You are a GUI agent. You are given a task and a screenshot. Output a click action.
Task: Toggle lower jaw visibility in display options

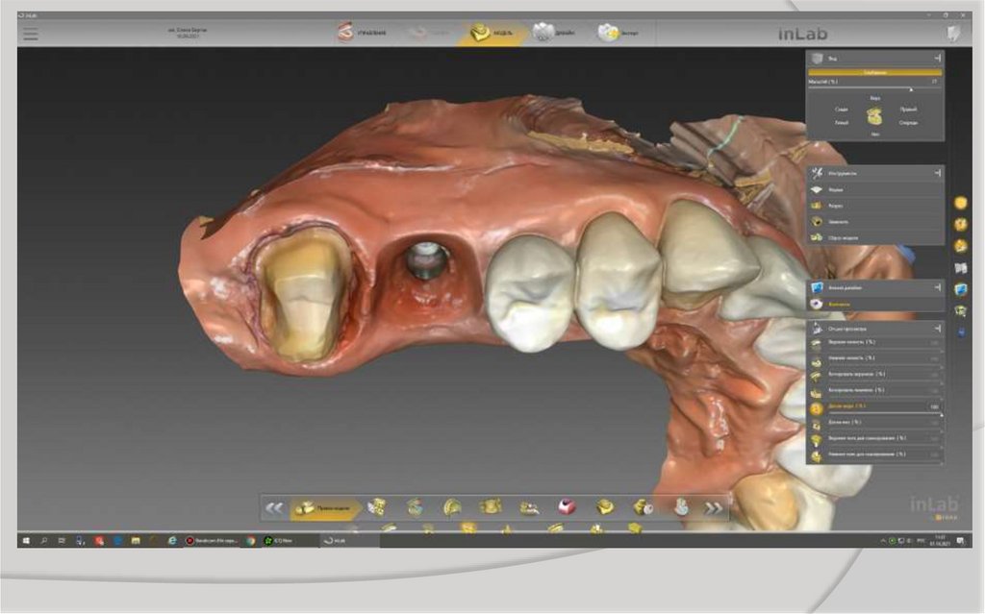click(817, 358)
